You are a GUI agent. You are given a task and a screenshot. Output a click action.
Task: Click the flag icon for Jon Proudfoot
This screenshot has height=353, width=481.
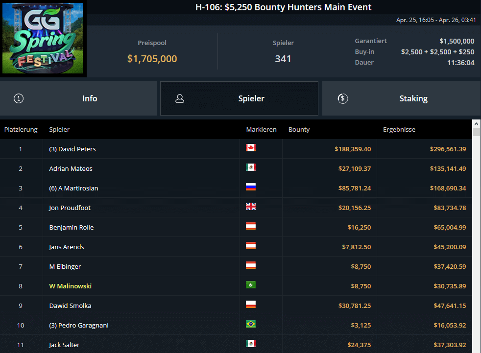tap(251, 207)
